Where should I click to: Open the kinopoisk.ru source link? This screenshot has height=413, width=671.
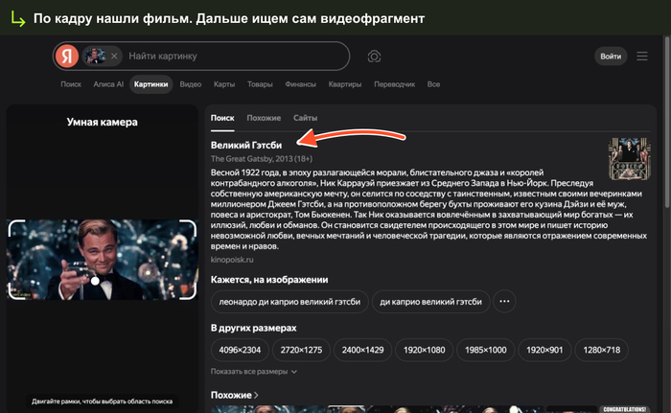click(x=232, y=260)
